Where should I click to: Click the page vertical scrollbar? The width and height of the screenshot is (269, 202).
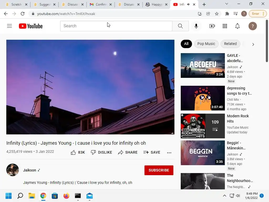[x=267, y=41]
